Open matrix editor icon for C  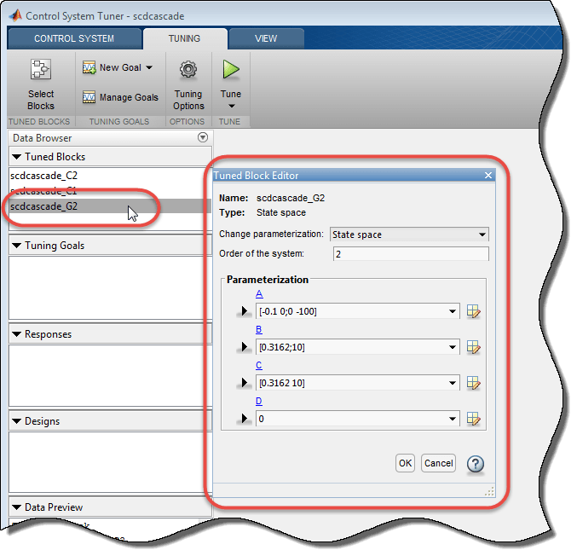(474, 383)
